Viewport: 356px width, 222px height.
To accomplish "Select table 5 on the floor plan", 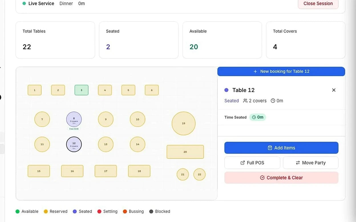I will 128,90.
